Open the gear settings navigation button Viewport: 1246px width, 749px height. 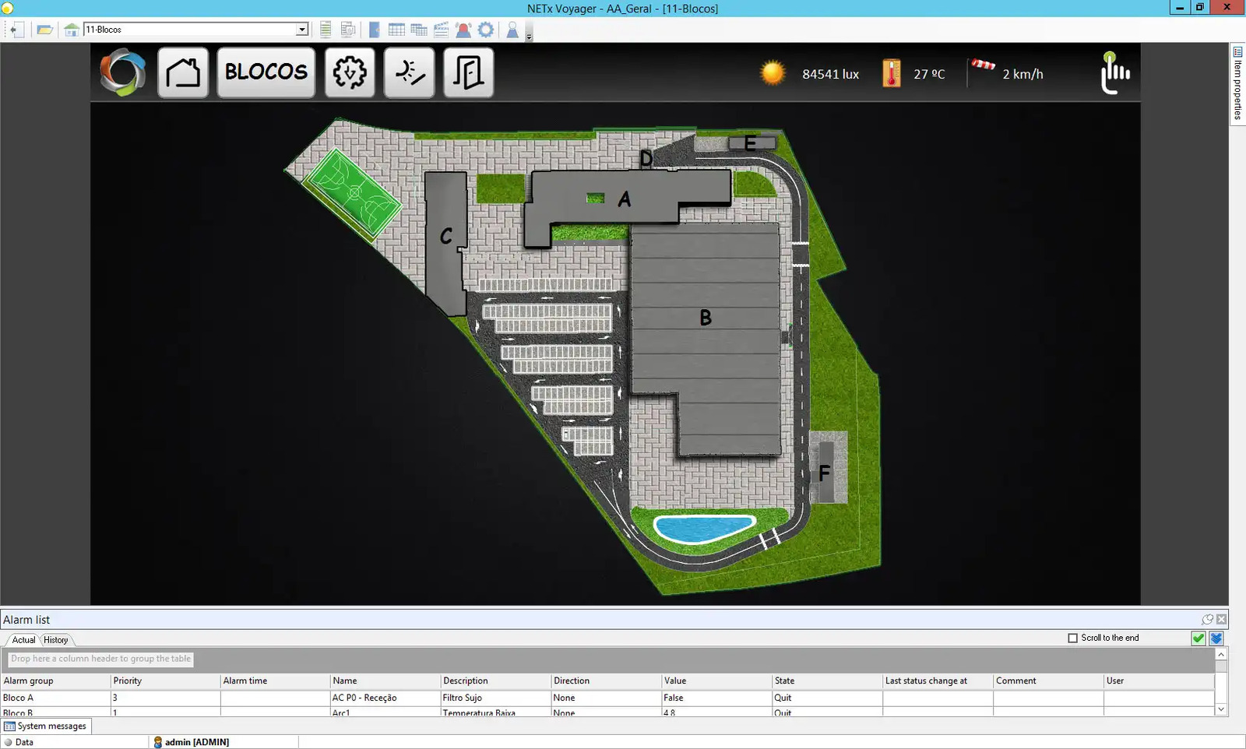[x=350, y=72]
